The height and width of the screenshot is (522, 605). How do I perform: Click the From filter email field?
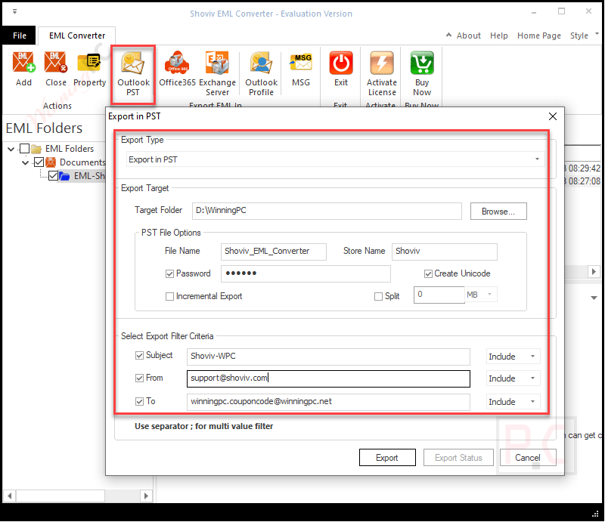pos(328,378)
